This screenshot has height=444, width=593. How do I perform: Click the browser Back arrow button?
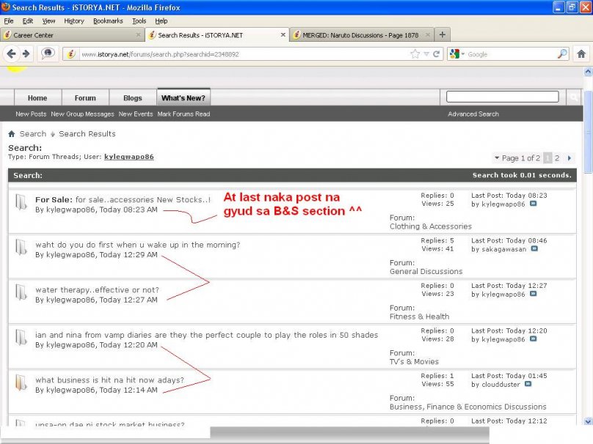[x=11, y=53]
